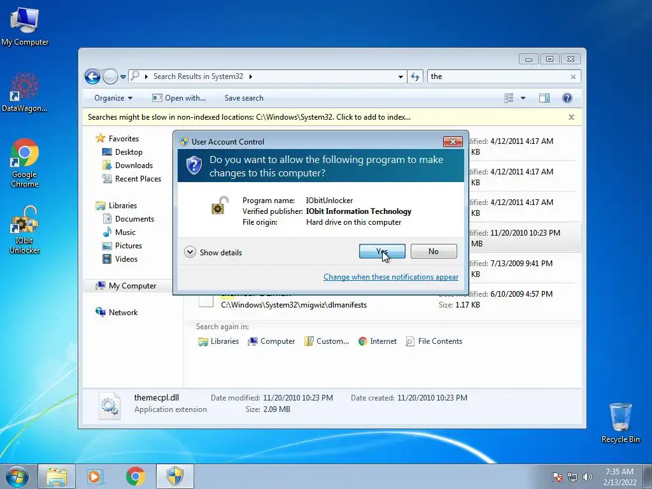
Task: Click Change when these notifications appear link
Action: point(391,277)
